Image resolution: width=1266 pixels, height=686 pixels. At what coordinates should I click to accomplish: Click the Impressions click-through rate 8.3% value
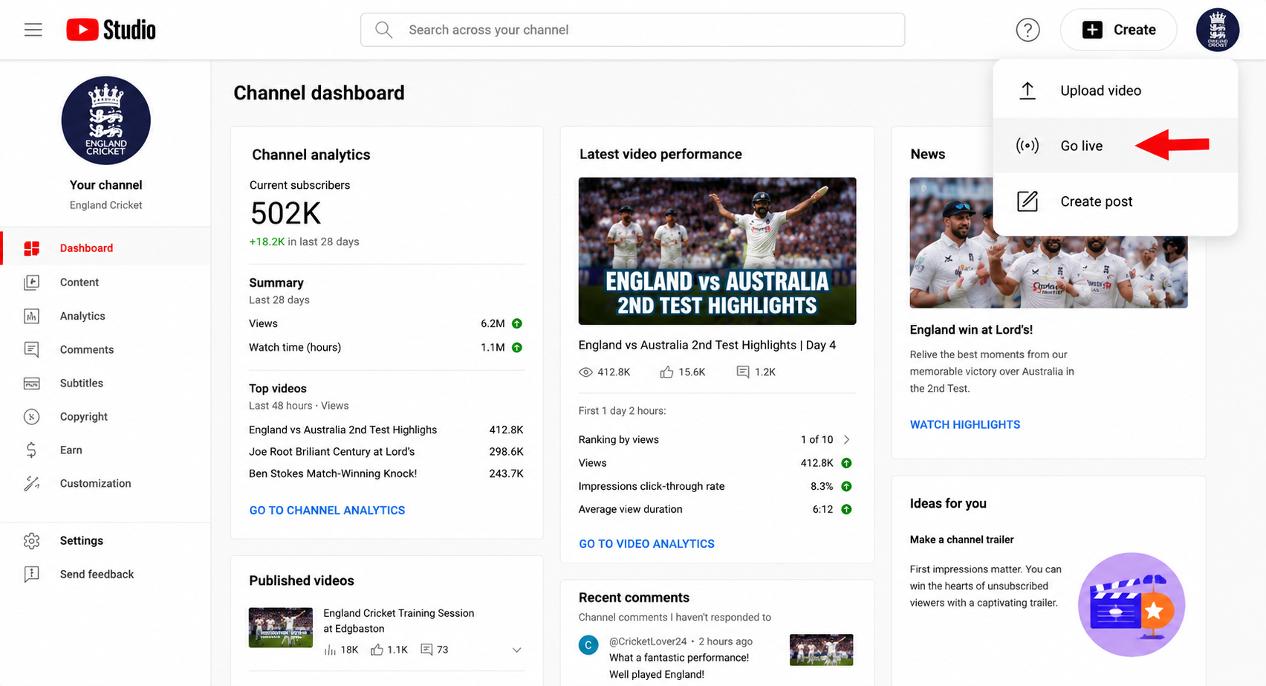click(x=822, y=486)
